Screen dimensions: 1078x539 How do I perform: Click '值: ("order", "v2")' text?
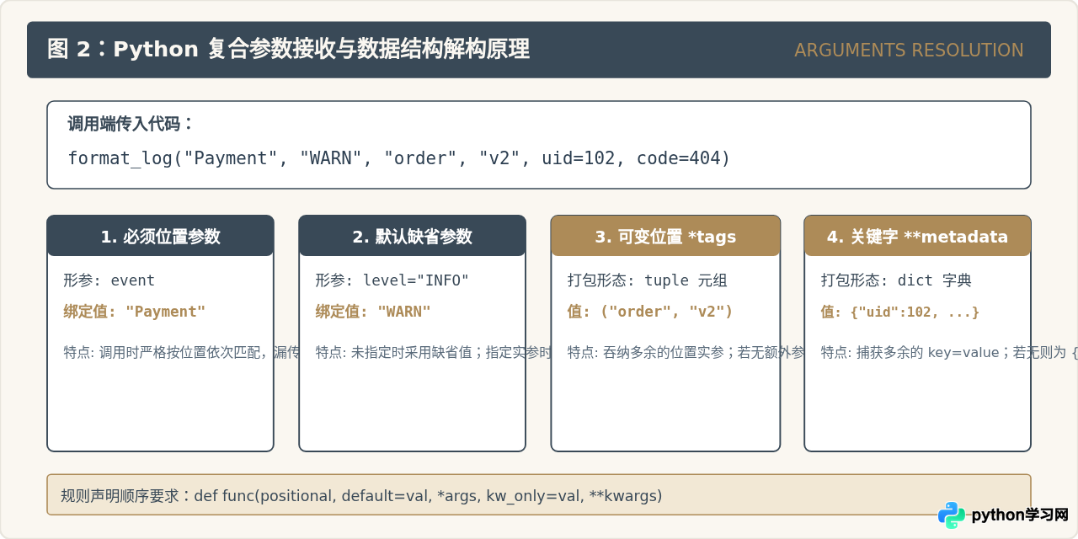tap(650, 312)
